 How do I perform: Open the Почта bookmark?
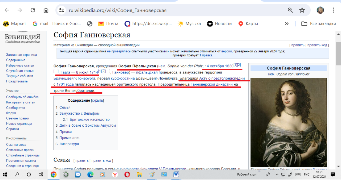[108, 24]
